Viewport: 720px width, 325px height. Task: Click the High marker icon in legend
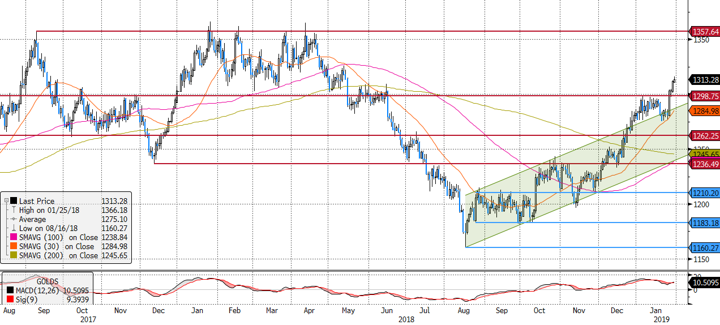click(13, 210)
